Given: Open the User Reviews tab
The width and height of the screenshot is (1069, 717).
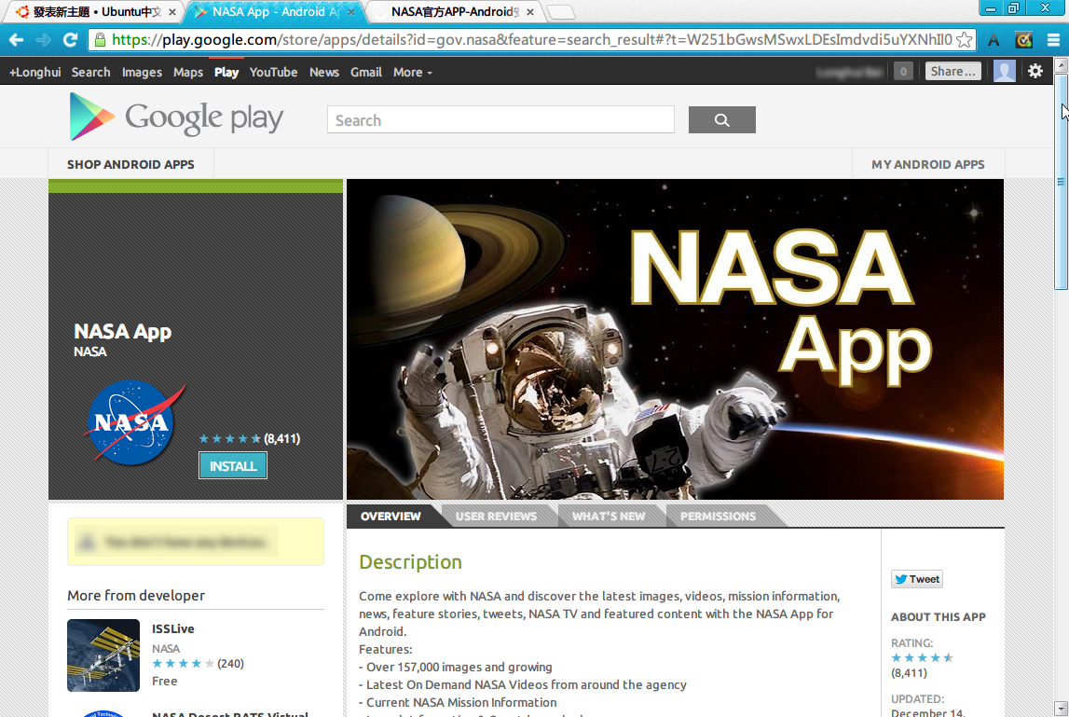Looking at the screenshot, I should coord(497,517).
